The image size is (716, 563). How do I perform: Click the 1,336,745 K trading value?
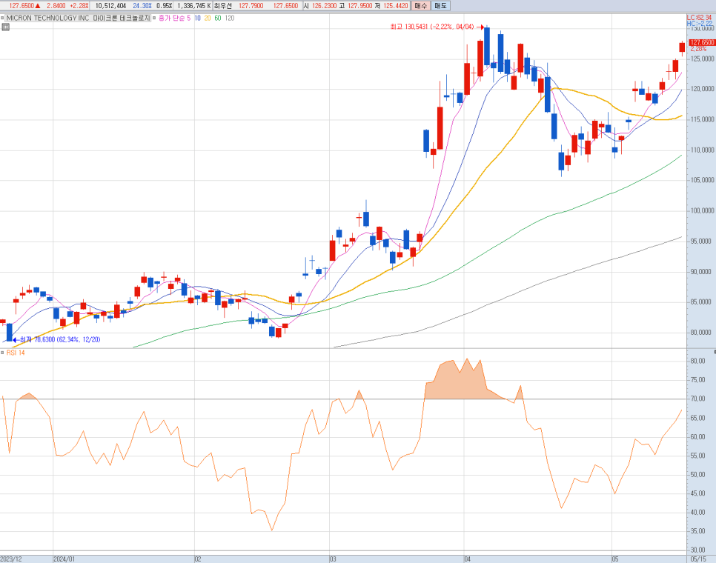(x=193, y=6)
